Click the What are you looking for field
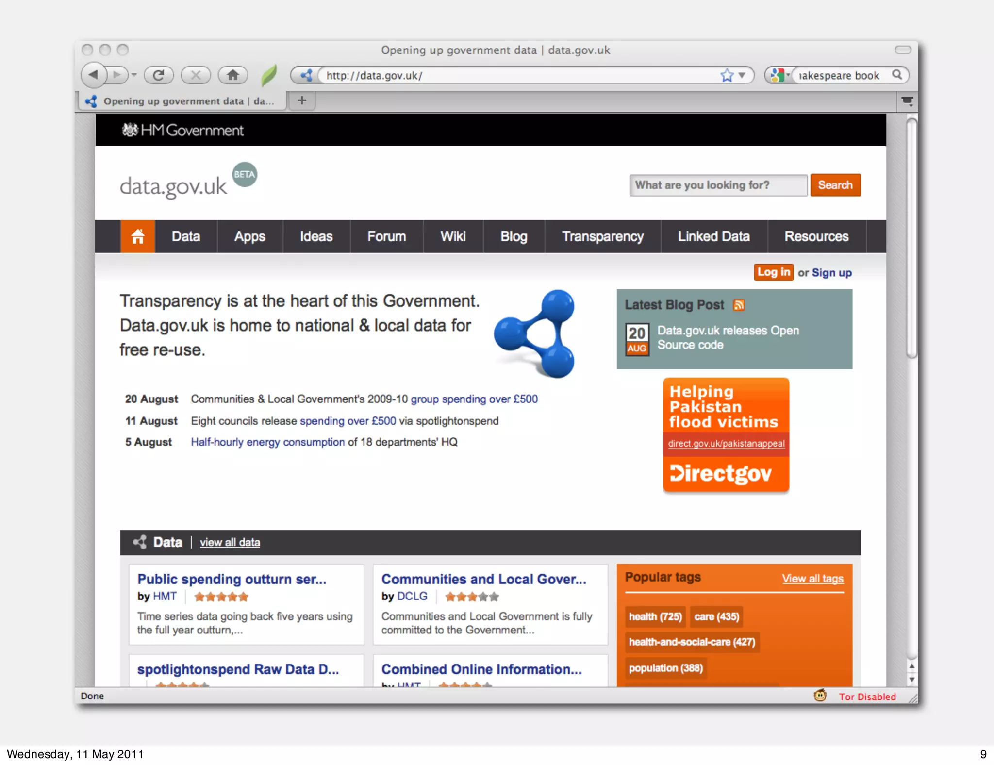This screenshot has height=765, width=994. [x=718, y=185]
